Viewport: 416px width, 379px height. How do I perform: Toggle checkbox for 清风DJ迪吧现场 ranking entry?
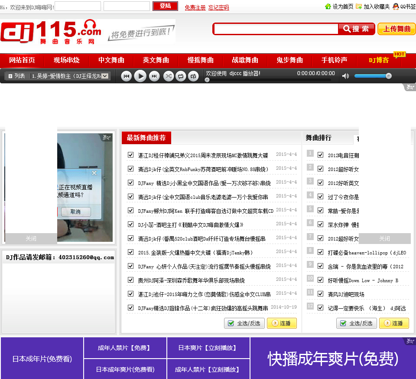pyautogui.click(x=321, y=293)
